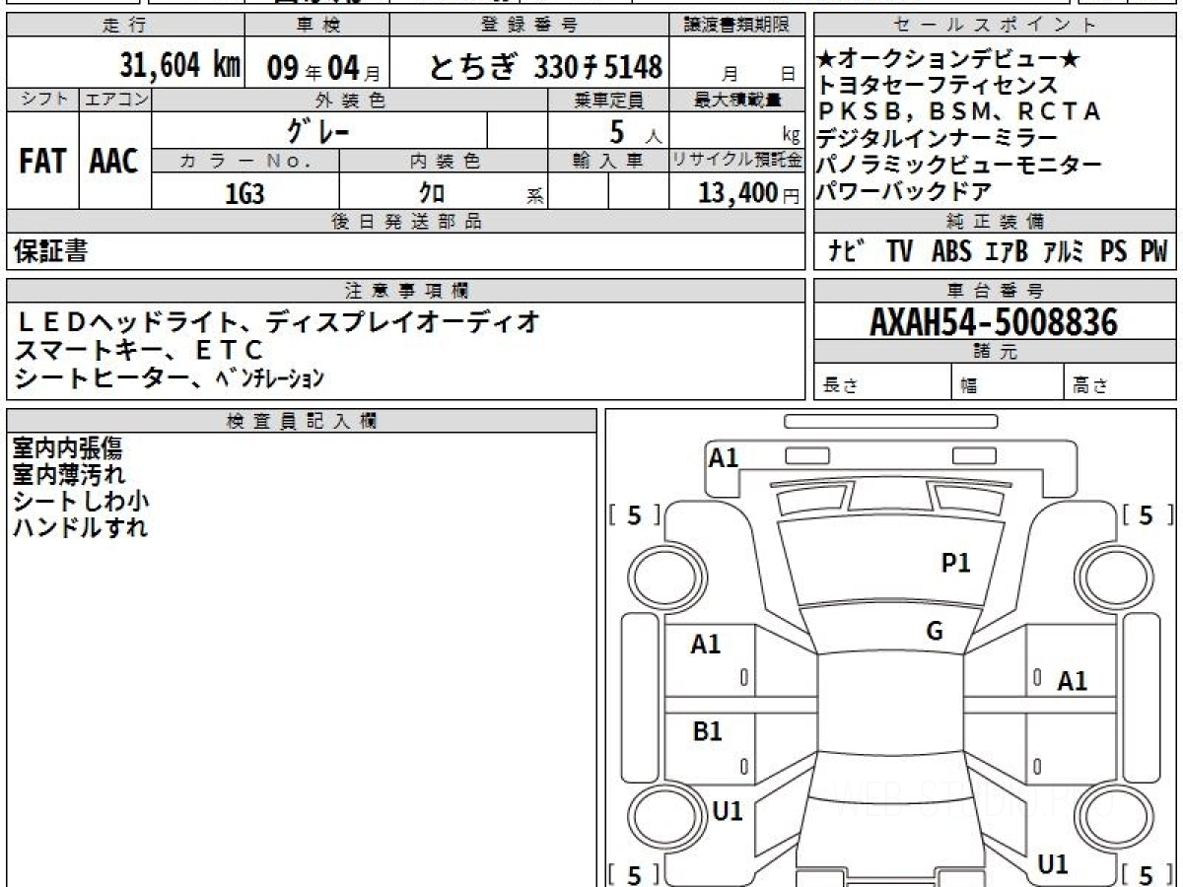This screenshot has width=1183, height=887.
Task: Click the 純正装備 header
Action: [x=995, y=222]
